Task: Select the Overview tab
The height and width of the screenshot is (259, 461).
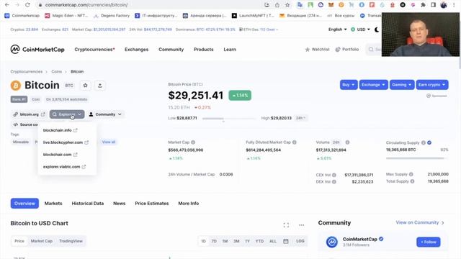Action: 24,203
